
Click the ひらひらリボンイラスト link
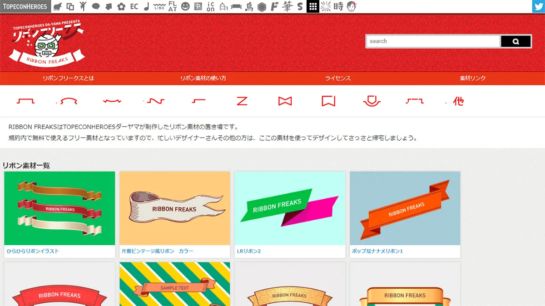[x=33, y=251]
